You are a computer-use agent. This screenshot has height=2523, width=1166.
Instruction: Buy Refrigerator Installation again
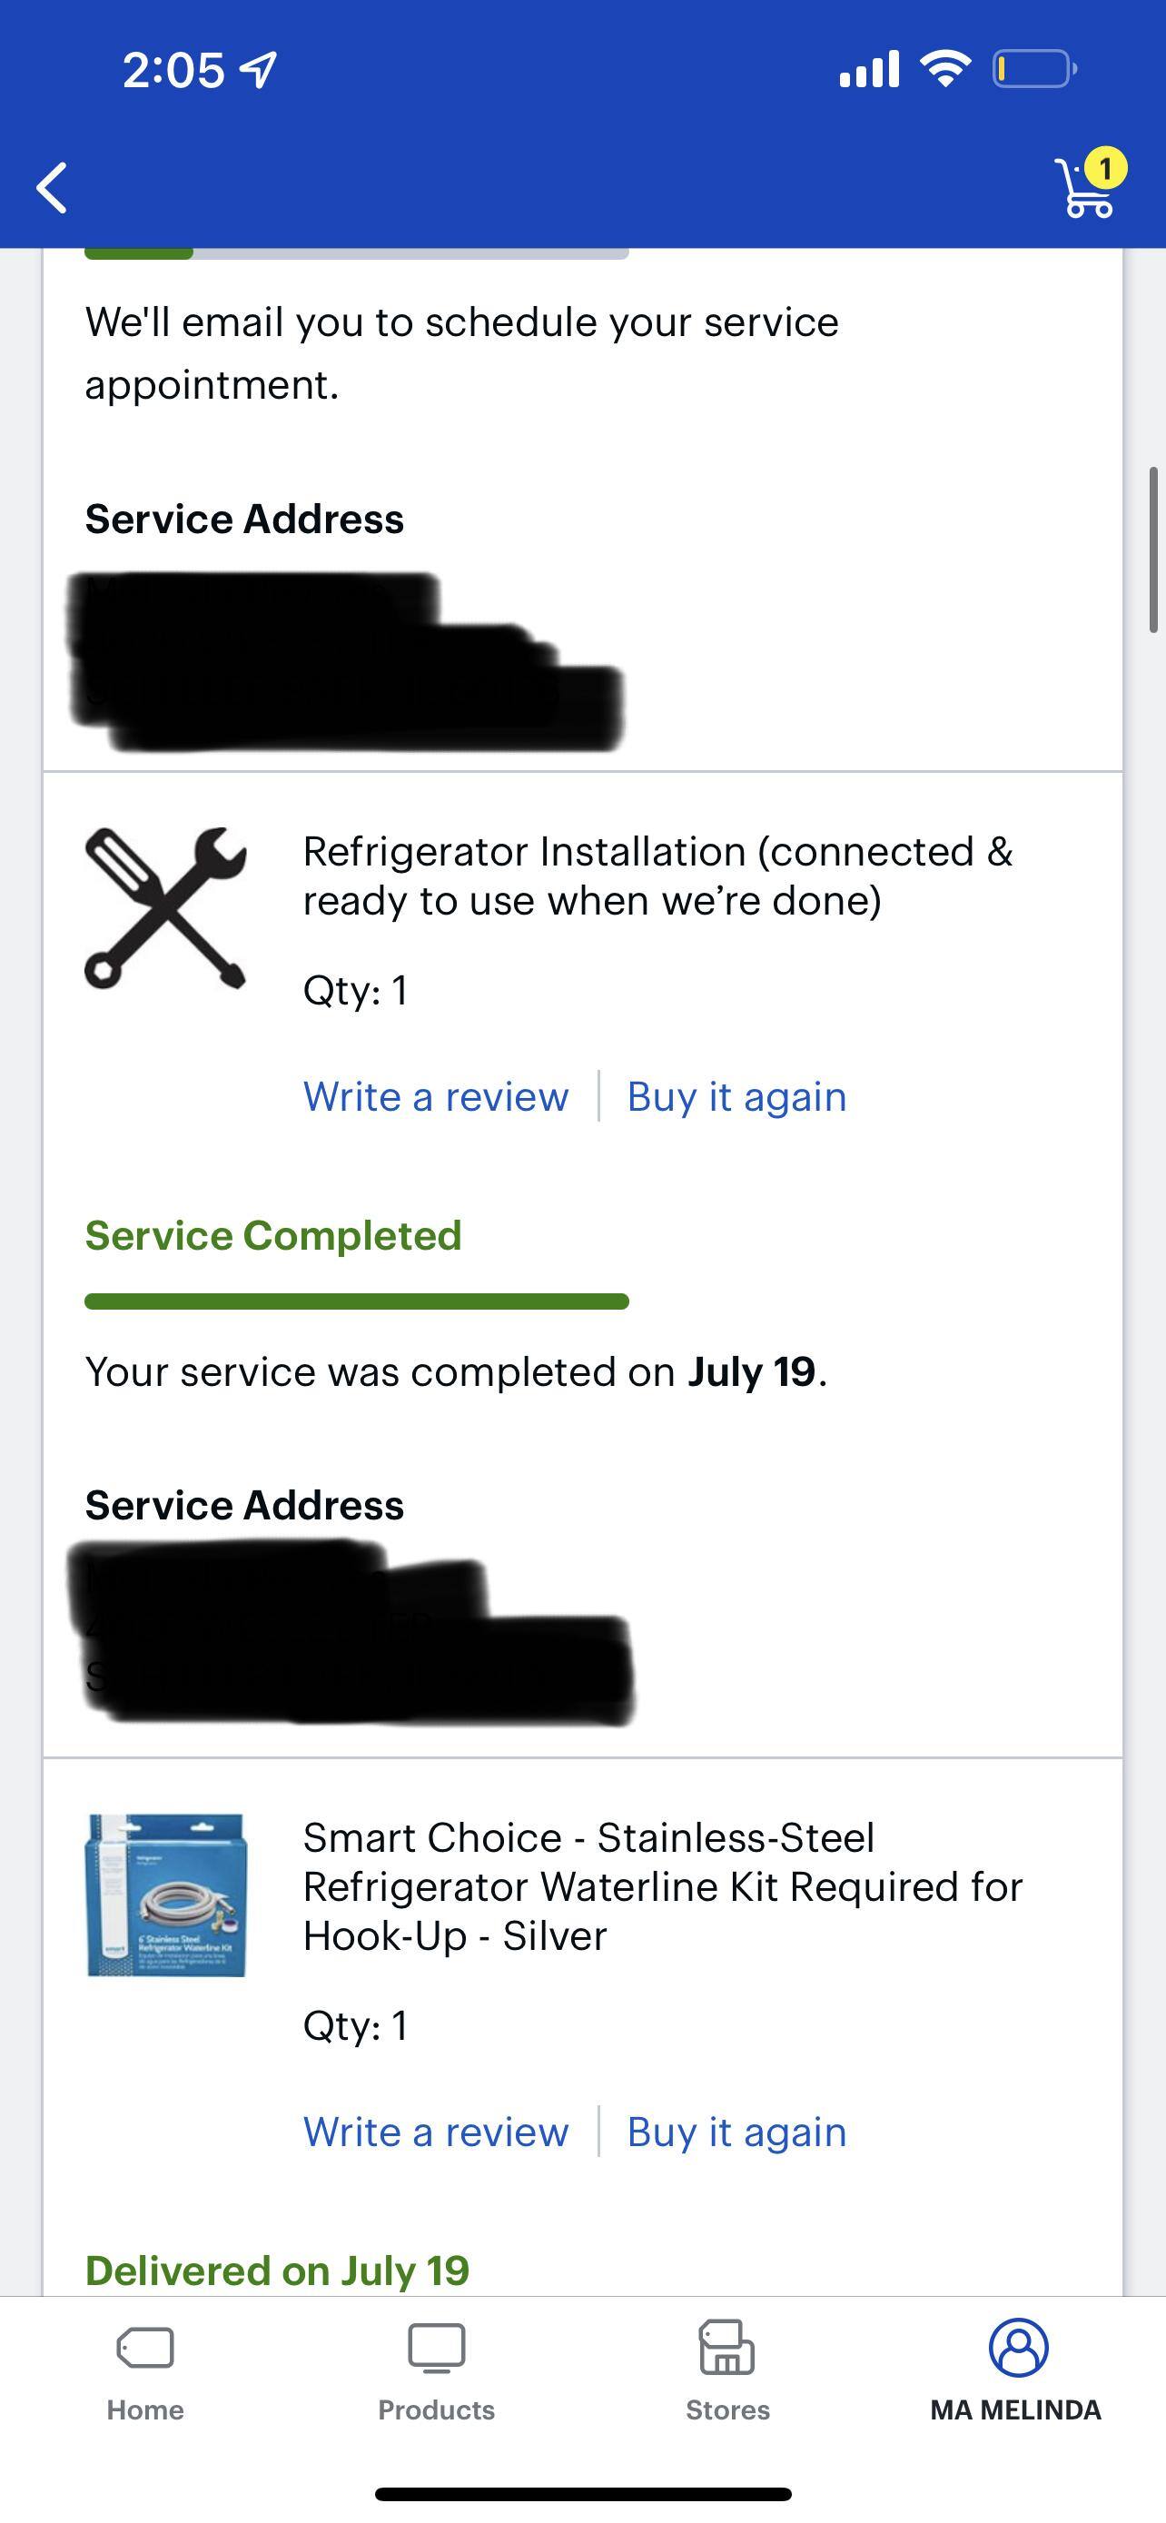[x=736, y=1096]
